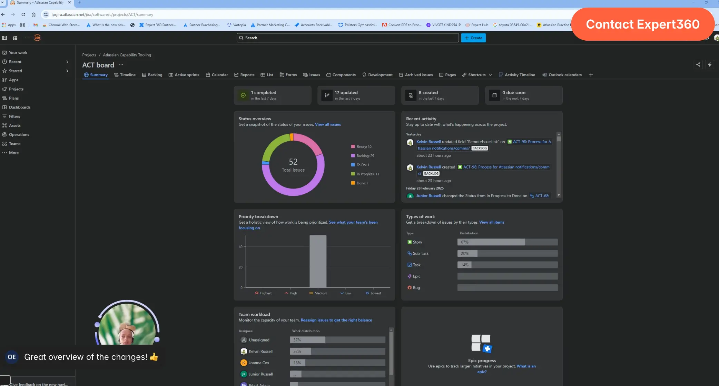
Task: Open the Bug issue type row
Action: click(x=482, y=288)
